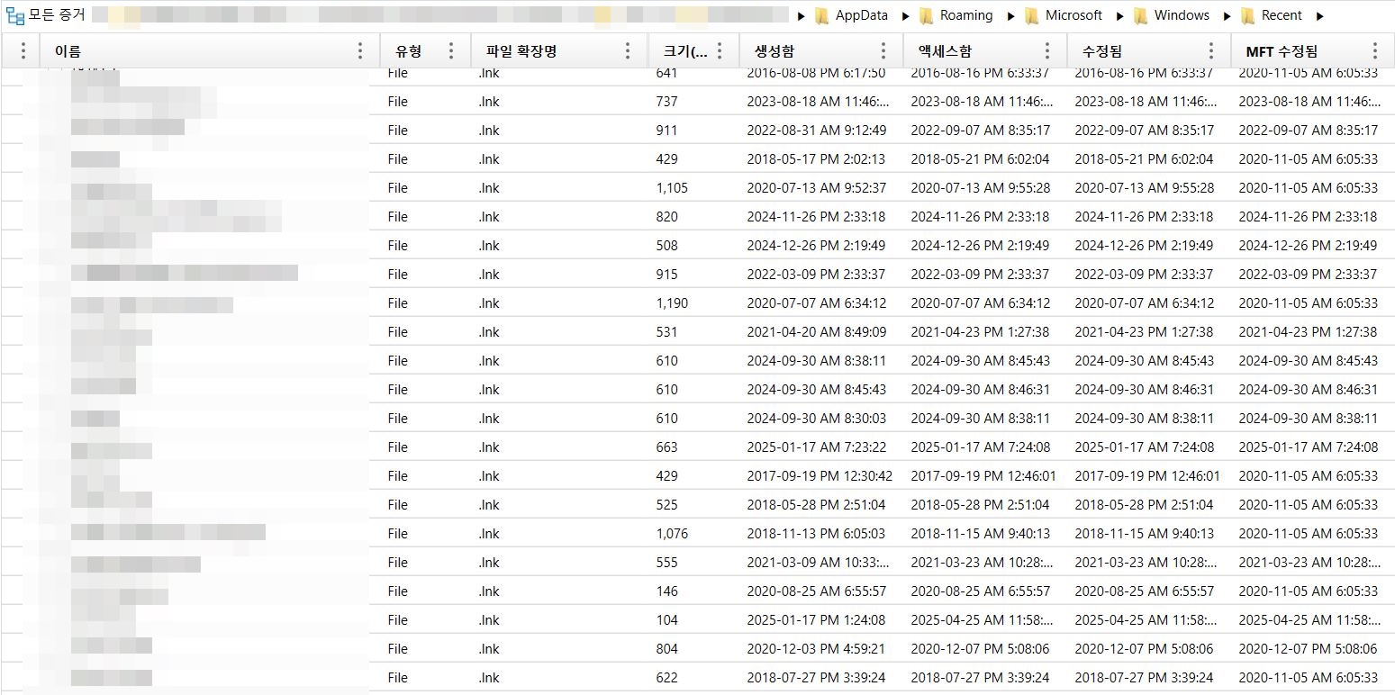Select the size cell 525

tap(667, 505)
